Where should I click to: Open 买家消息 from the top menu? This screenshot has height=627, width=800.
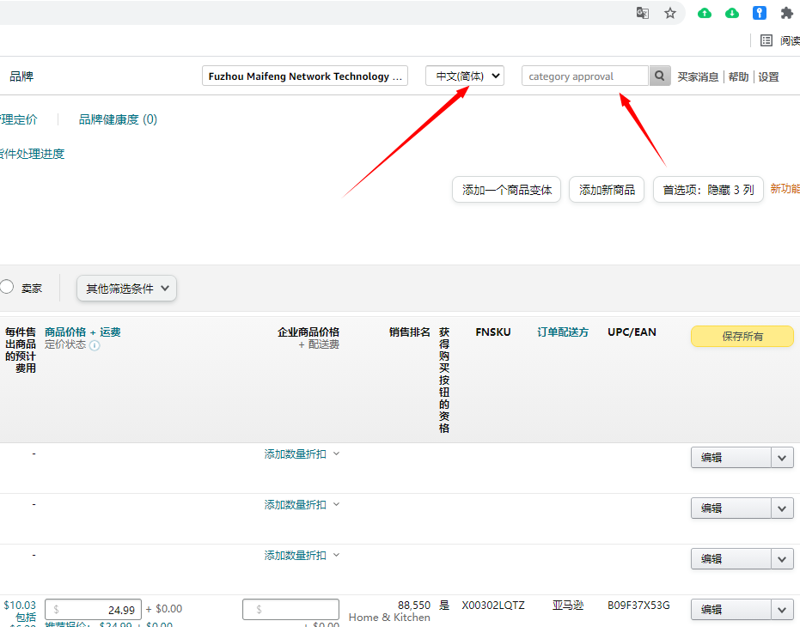pyautogui.click(x=698, y=76)
